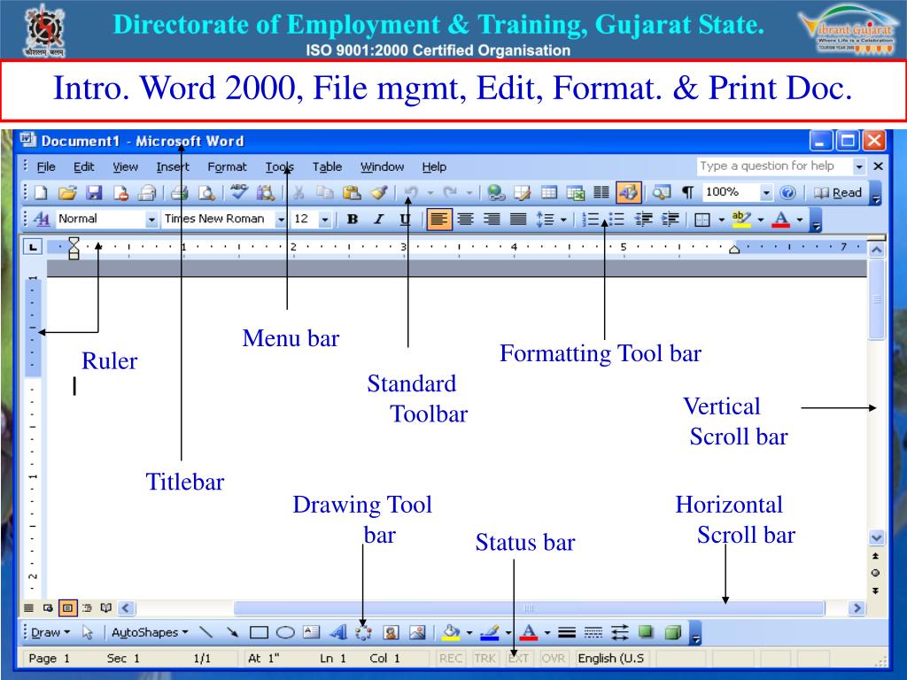Expand the Outside Border dropdown arrow
Screen dimensions: 907x680
click(721, 220)
